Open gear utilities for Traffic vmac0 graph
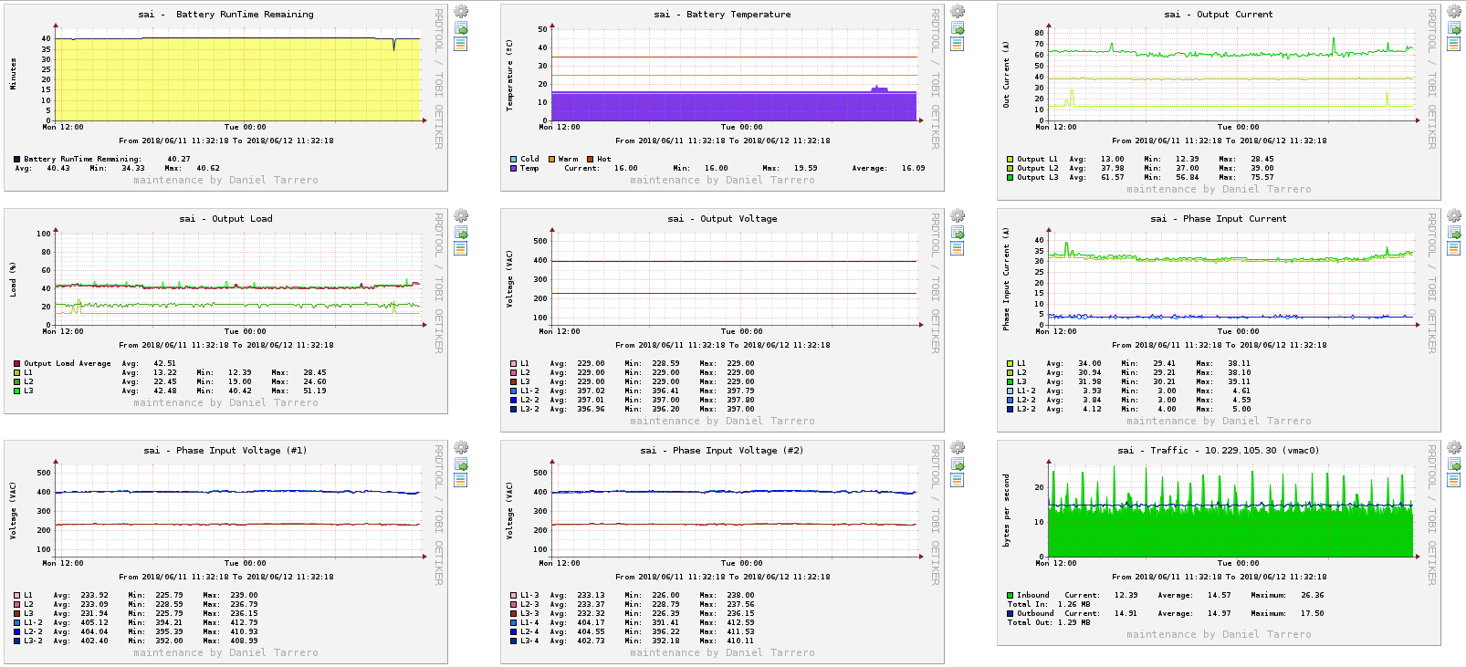Image resolution: width=1466 pixels, height=667 pixels. pos(1454,448)
